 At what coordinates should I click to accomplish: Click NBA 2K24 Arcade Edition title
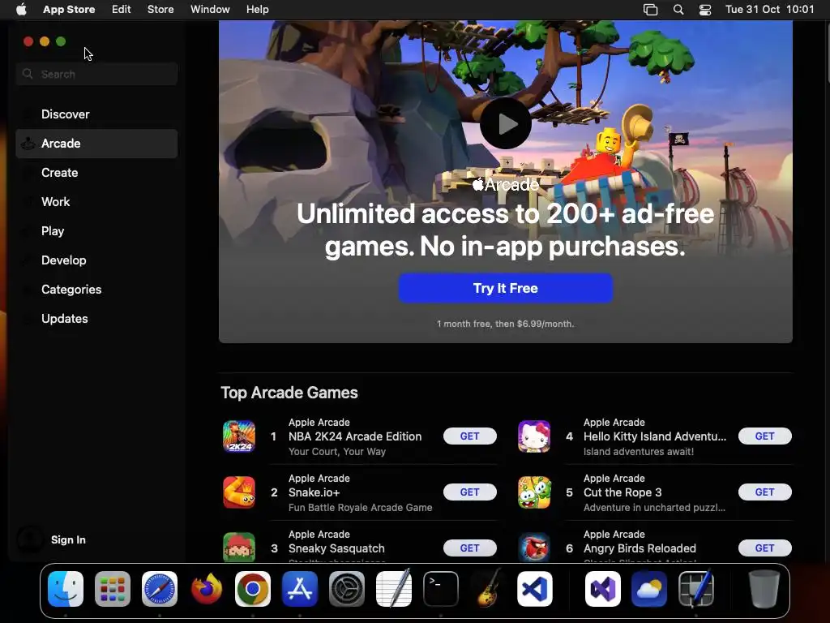(355, 436)
